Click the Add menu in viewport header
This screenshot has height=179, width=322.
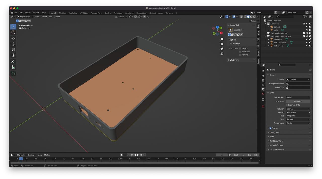(51, 17)
